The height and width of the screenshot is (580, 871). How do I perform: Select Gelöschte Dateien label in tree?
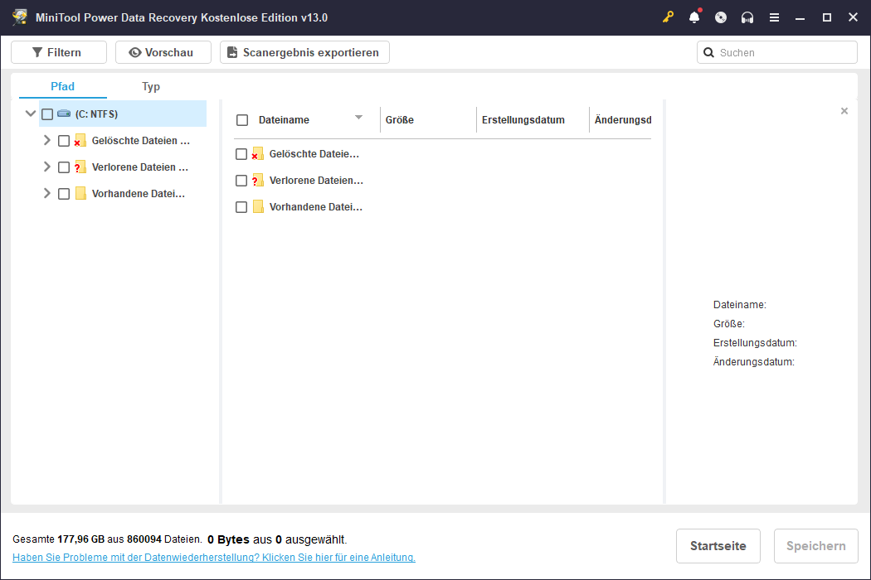coord(141,141)
